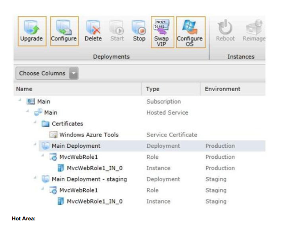Screen dimensions: 295x247
Task: Select the Main Deployment row
Action: coord(152,146)
